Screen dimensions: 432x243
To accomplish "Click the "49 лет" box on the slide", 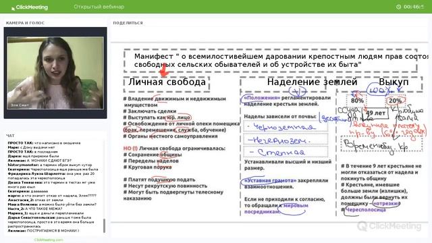I will tap(375, 113).
